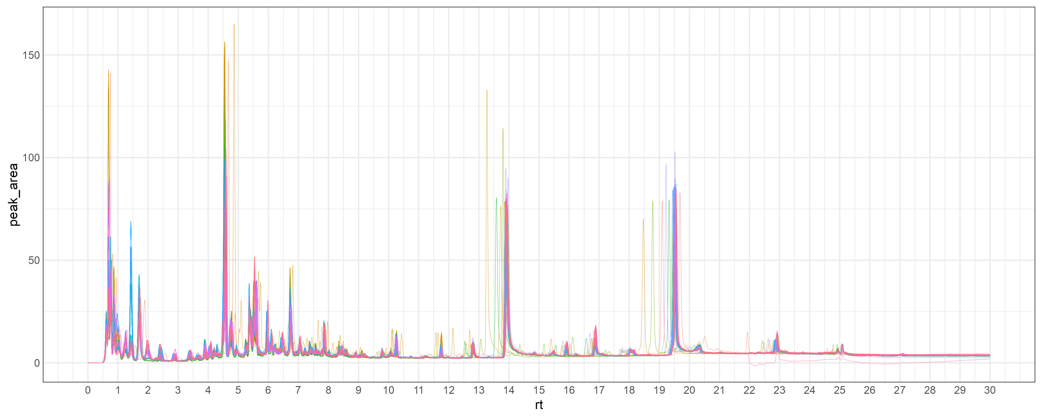Viewport: 1042px width, 417px height.
Task: Click the x-axis tick label 5
Action: [238, 390]
